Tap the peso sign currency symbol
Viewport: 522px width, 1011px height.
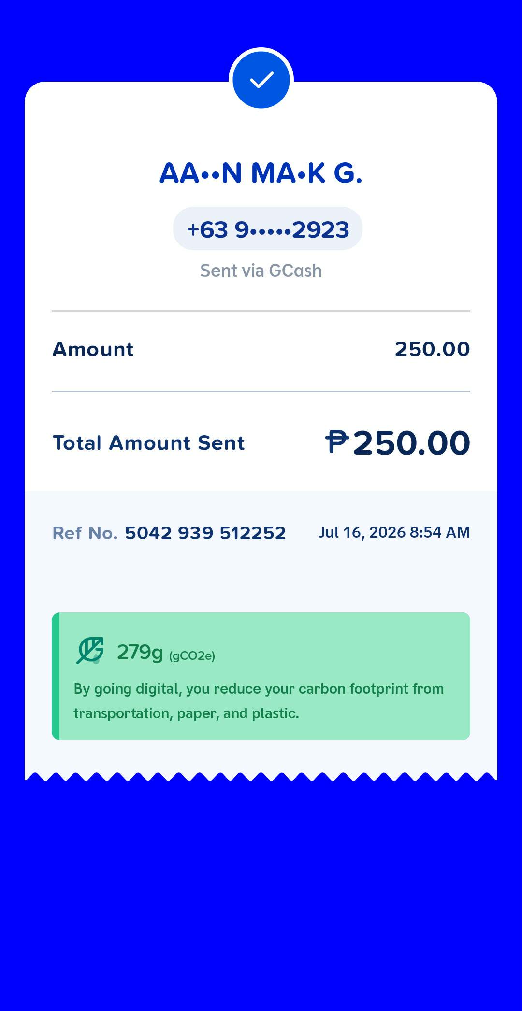tap(337, 442)
